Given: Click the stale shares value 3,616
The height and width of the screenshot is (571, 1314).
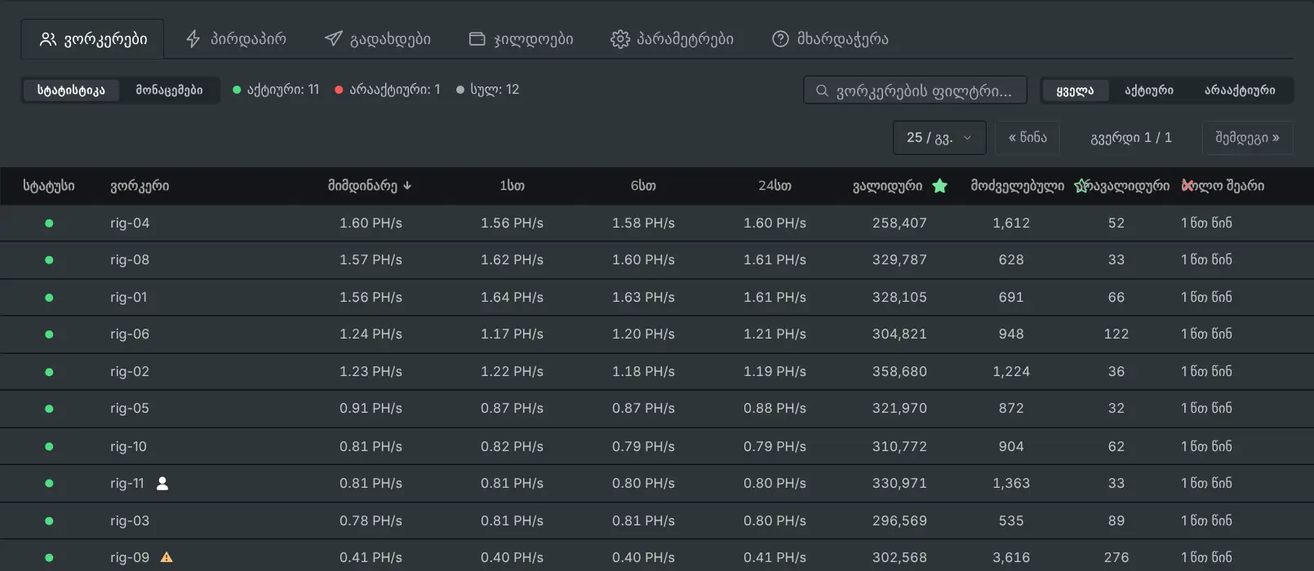Looking at the screenshot, I should (x=1011, y=557).
